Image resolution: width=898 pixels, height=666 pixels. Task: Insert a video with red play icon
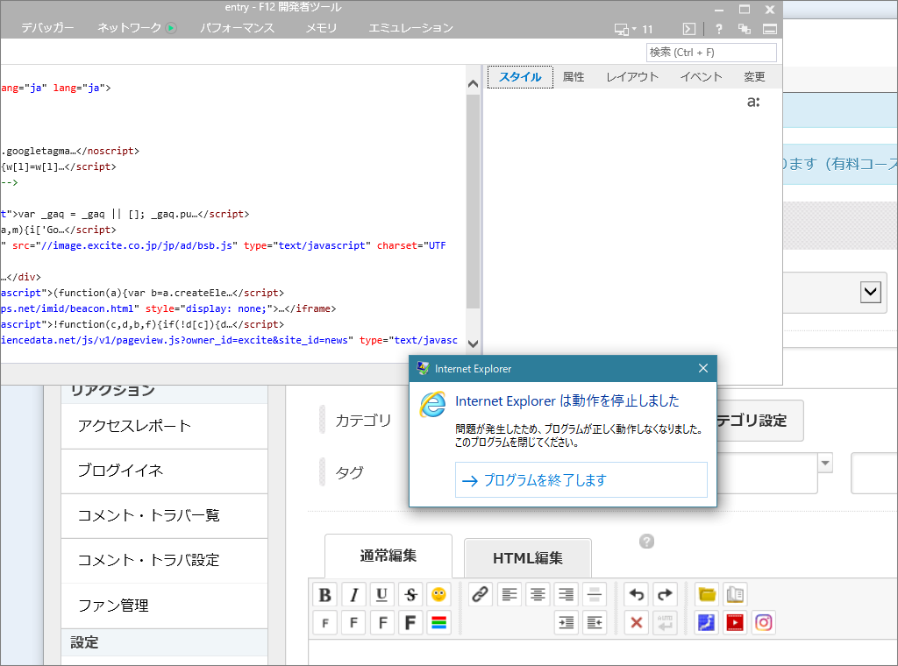(x=735, y=623)
